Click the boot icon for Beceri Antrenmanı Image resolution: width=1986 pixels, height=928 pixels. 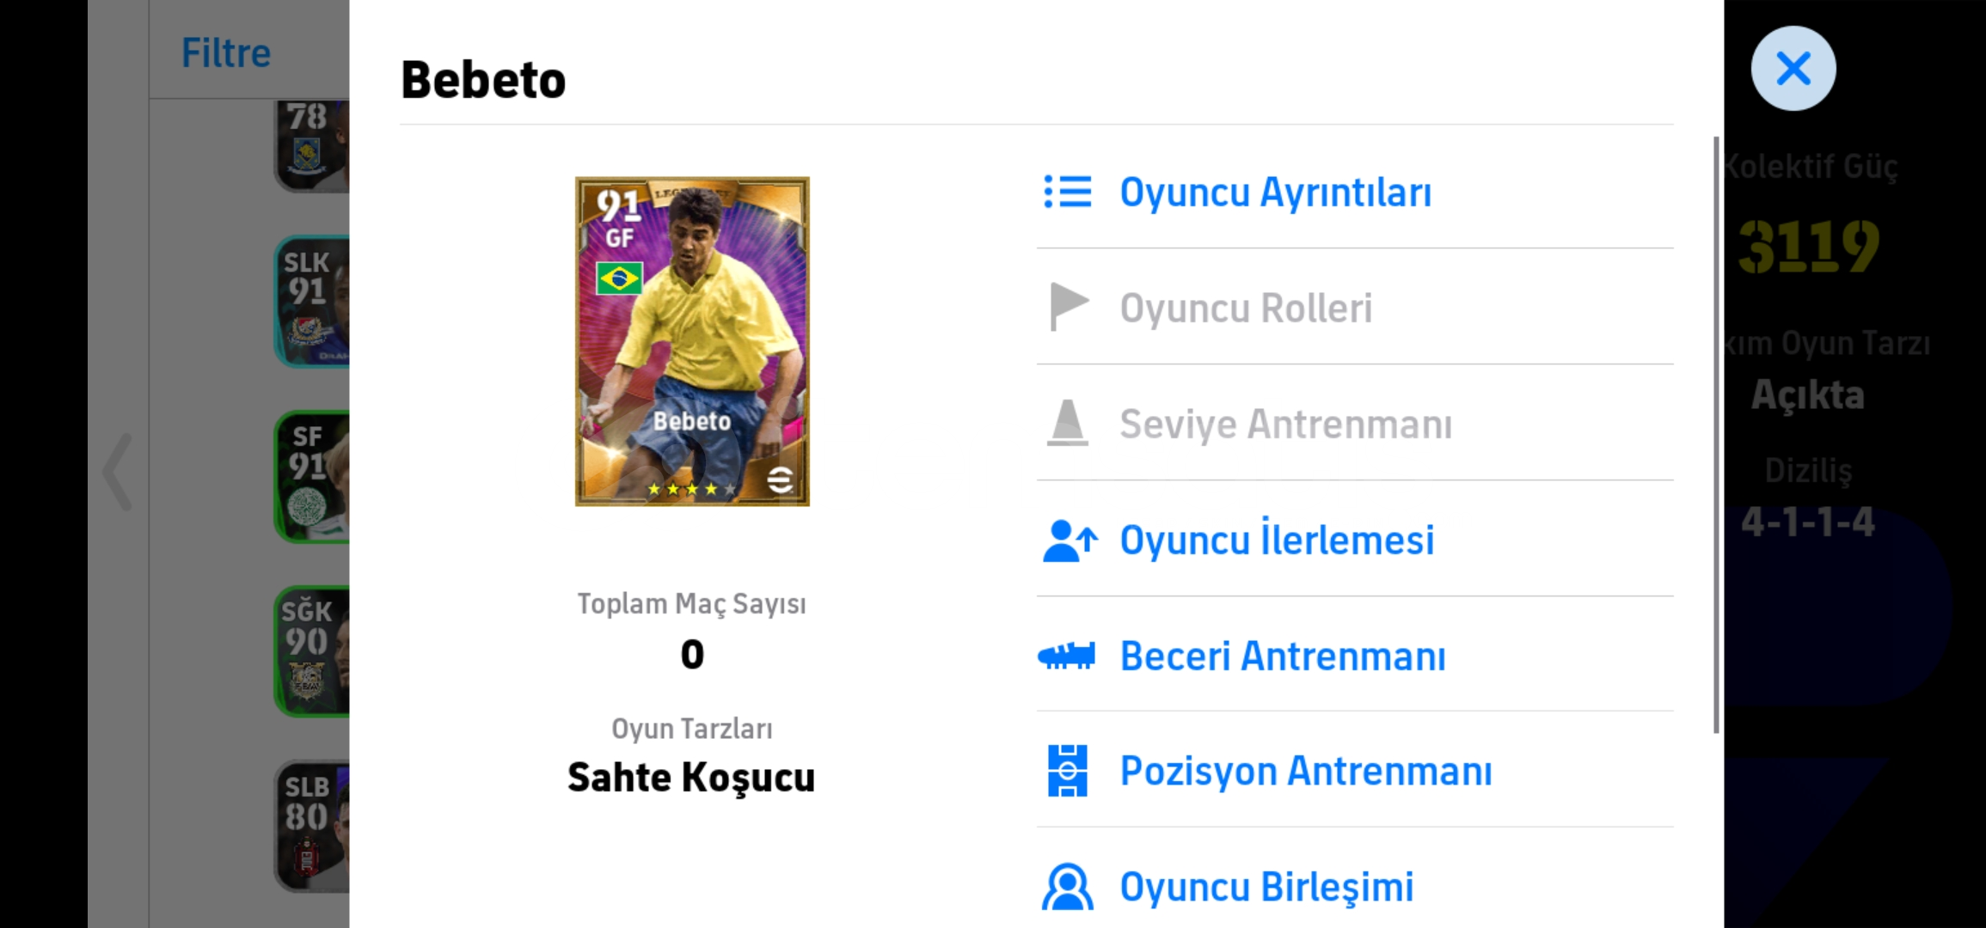(x=1066, y=656)
